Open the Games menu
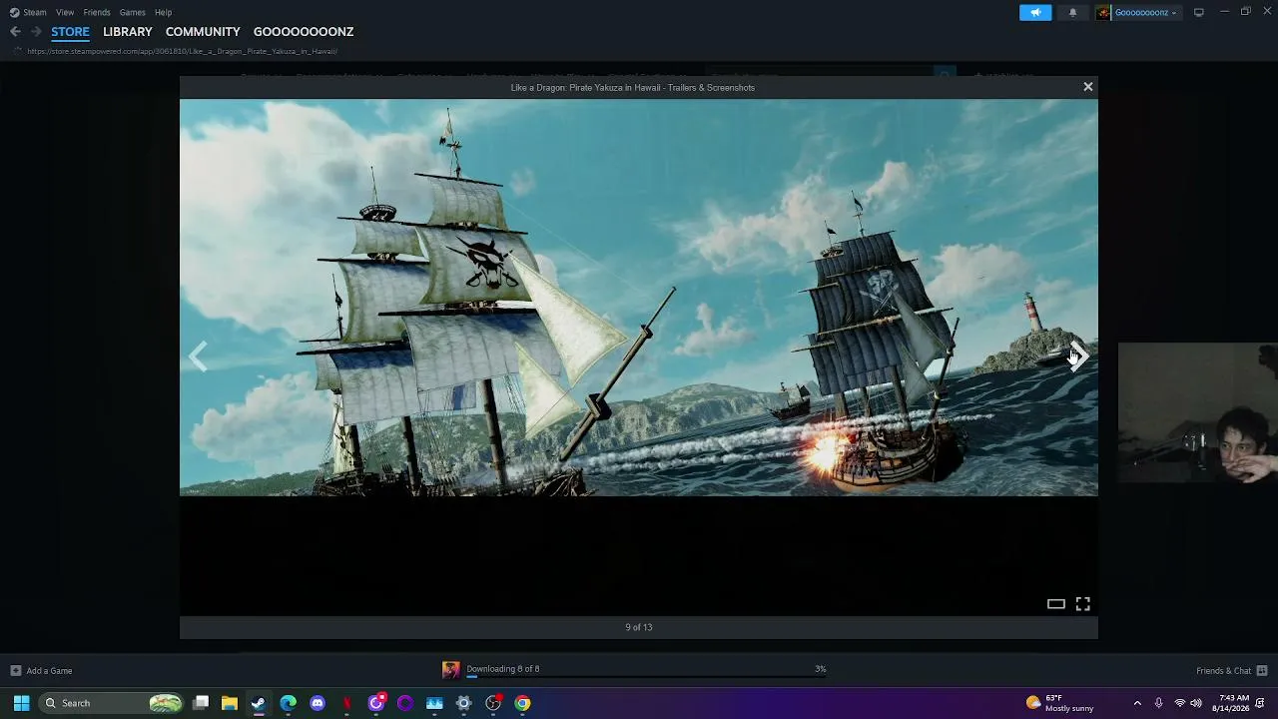Screen dimensions: 1278x719 pos(133,12)
